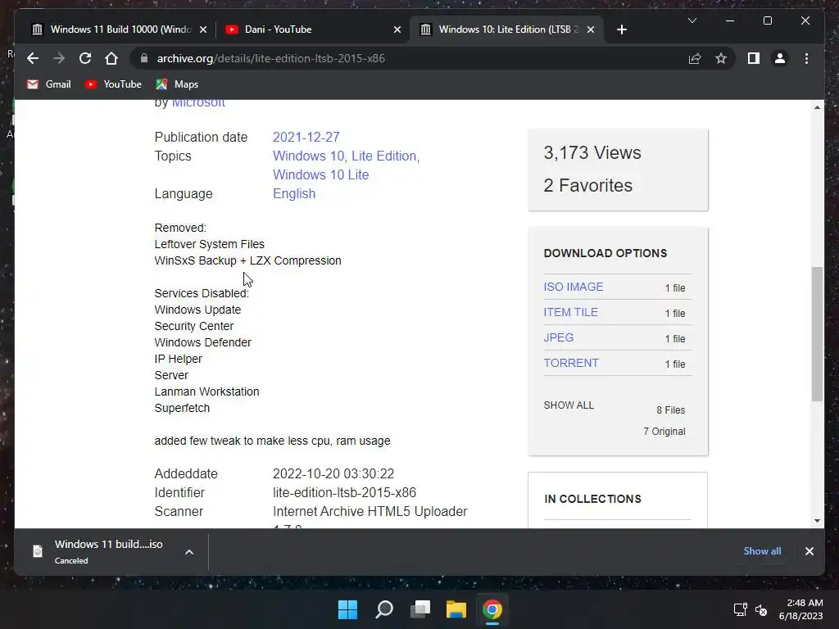The width and height of the screenshot is (839, 629).
Task: Open Chrome three-dot menu
Action: (806, 58)
